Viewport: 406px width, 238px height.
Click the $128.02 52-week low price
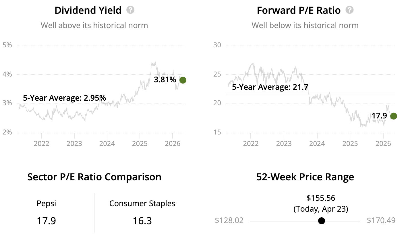pyautogui.click(x=229, y=221)
